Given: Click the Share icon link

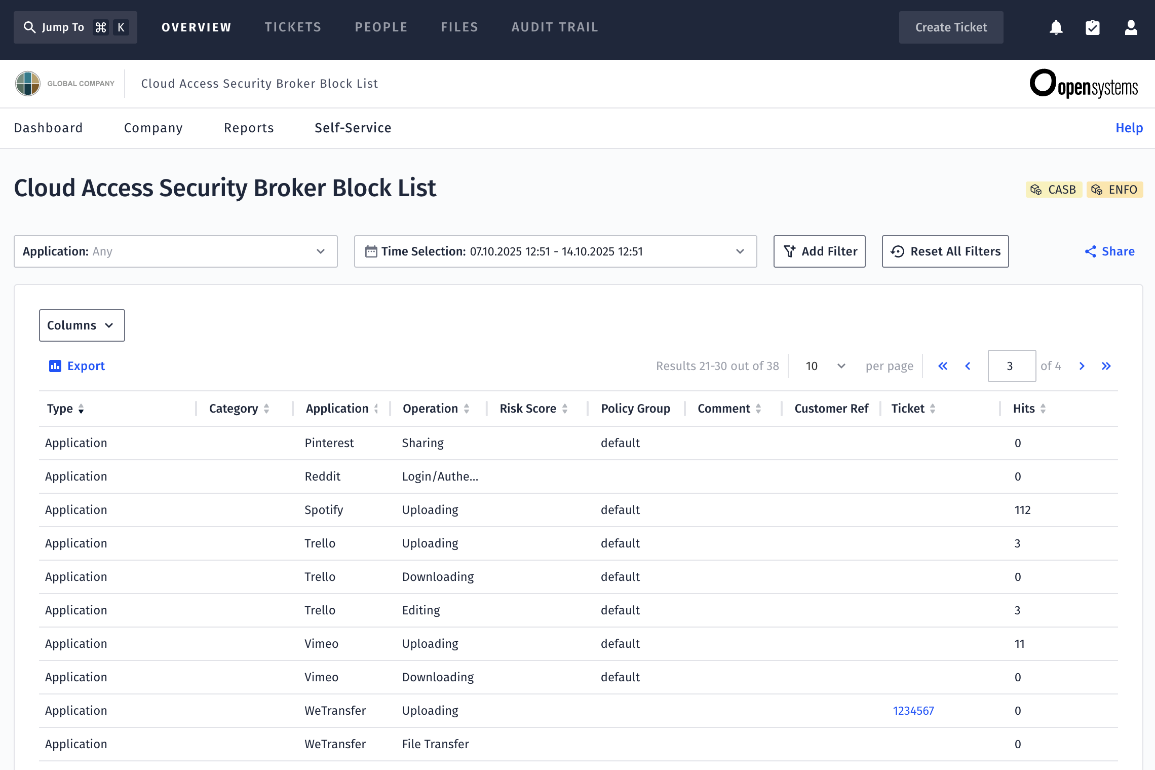Looking at the screenshot, I should (x=1109, y=251).
